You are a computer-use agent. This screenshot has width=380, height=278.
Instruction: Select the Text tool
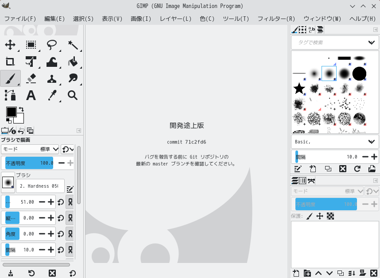pyautogui.click(x=31, y=95)
